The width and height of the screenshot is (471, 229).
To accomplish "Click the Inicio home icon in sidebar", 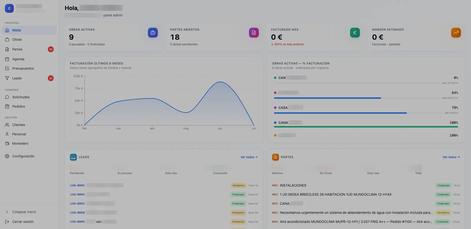I will pos(7,30).
